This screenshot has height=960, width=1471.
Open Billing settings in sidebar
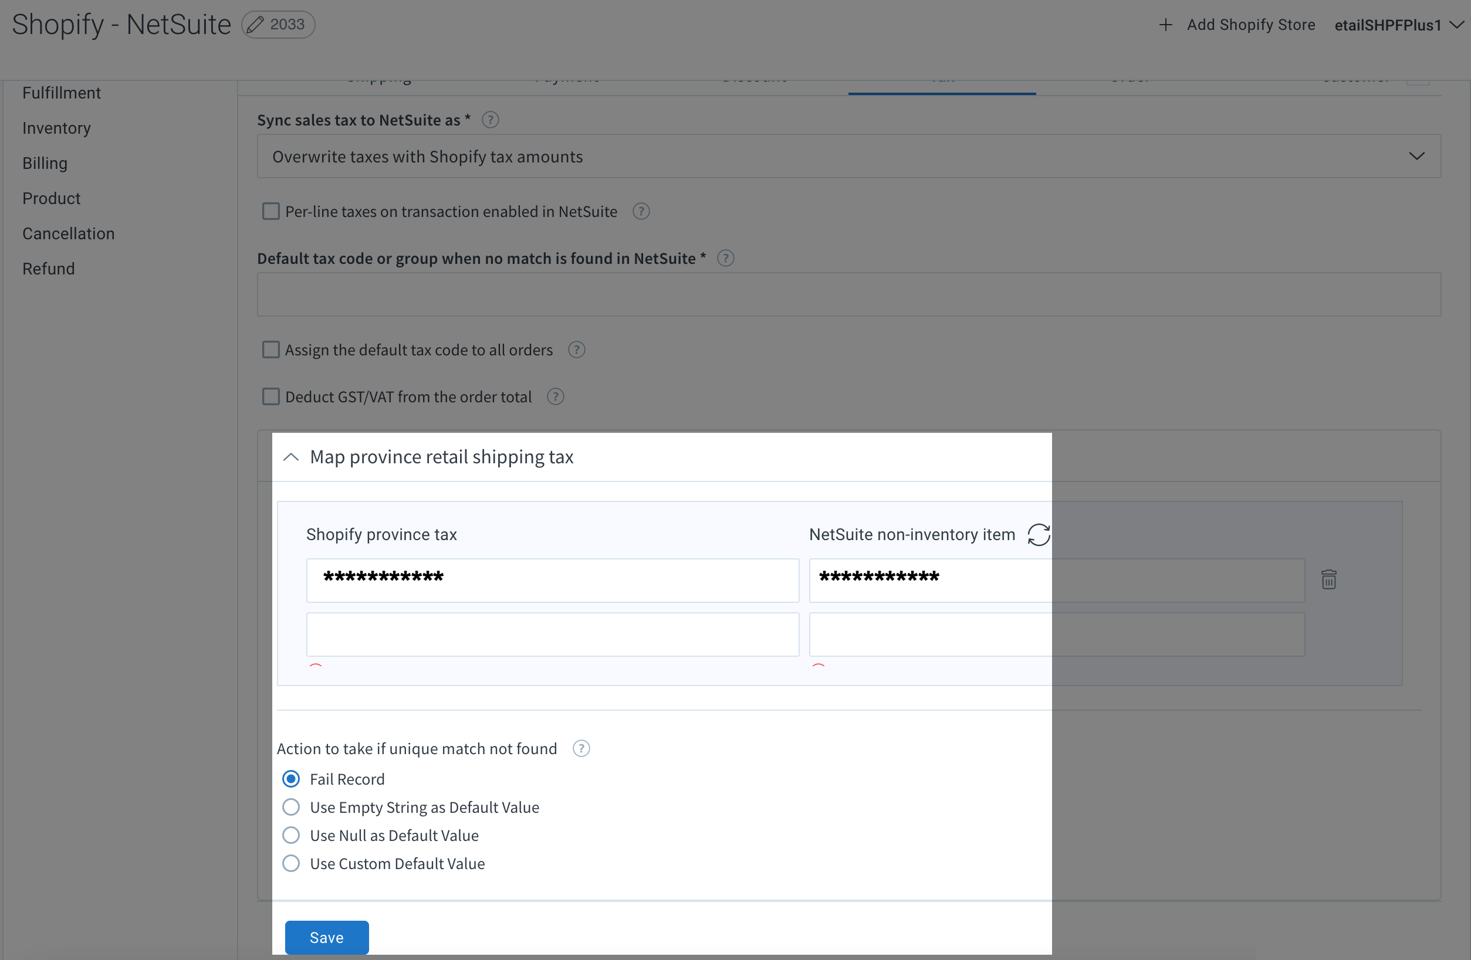pyautogui.click(x=45, y=163)
